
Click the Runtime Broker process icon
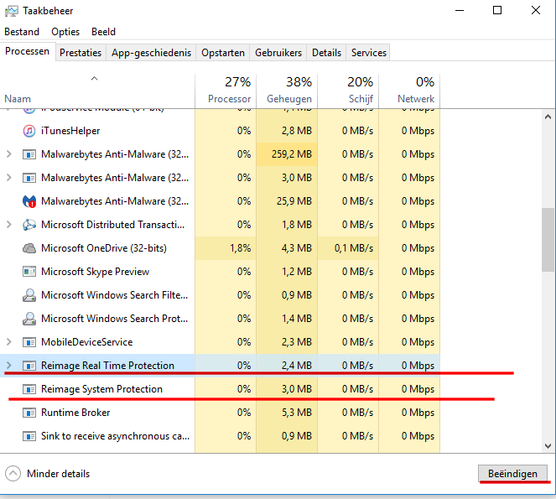point(29,413)
